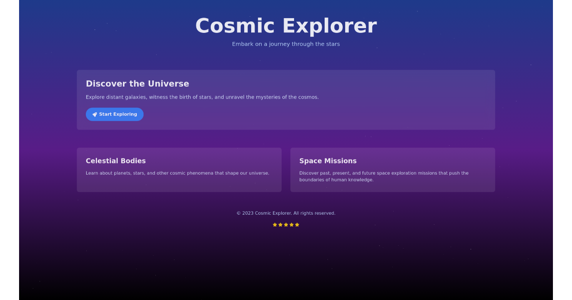Select the second star in the rating row
572x300 pixels.
[280, 224]
